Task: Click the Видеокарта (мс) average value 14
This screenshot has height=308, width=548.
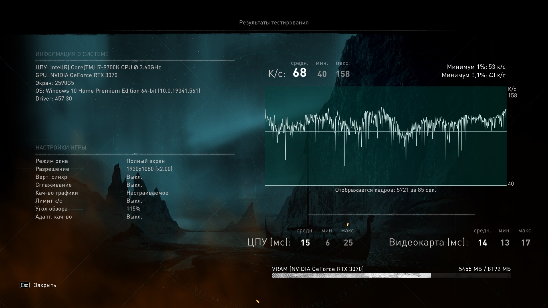Action: (482, 243)
